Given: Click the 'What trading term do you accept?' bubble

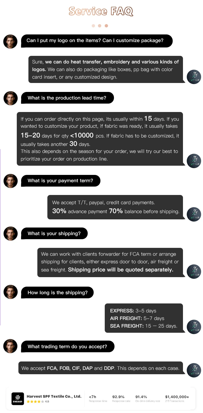Looking at the screenshot, I should click(x=67, y=347).
